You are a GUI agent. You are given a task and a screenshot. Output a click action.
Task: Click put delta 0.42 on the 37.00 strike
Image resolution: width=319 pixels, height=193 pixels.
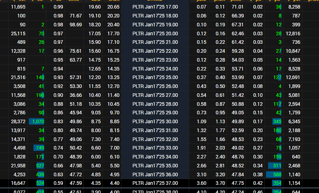(x=258, y=183)
